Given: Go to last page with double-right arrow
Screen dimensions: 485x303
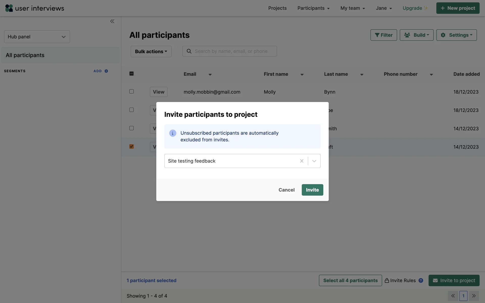Looking at the screenshot, I should (x=474, y=296).
